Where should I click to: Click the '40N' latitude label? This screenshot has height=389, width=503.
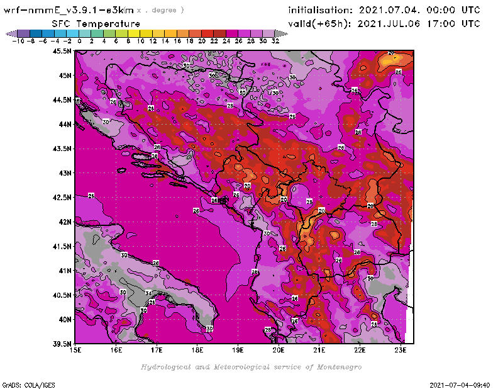[x=65, y=320]
